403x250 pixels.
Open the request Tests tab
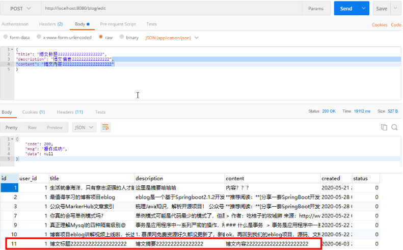click(x=151, y=24)
